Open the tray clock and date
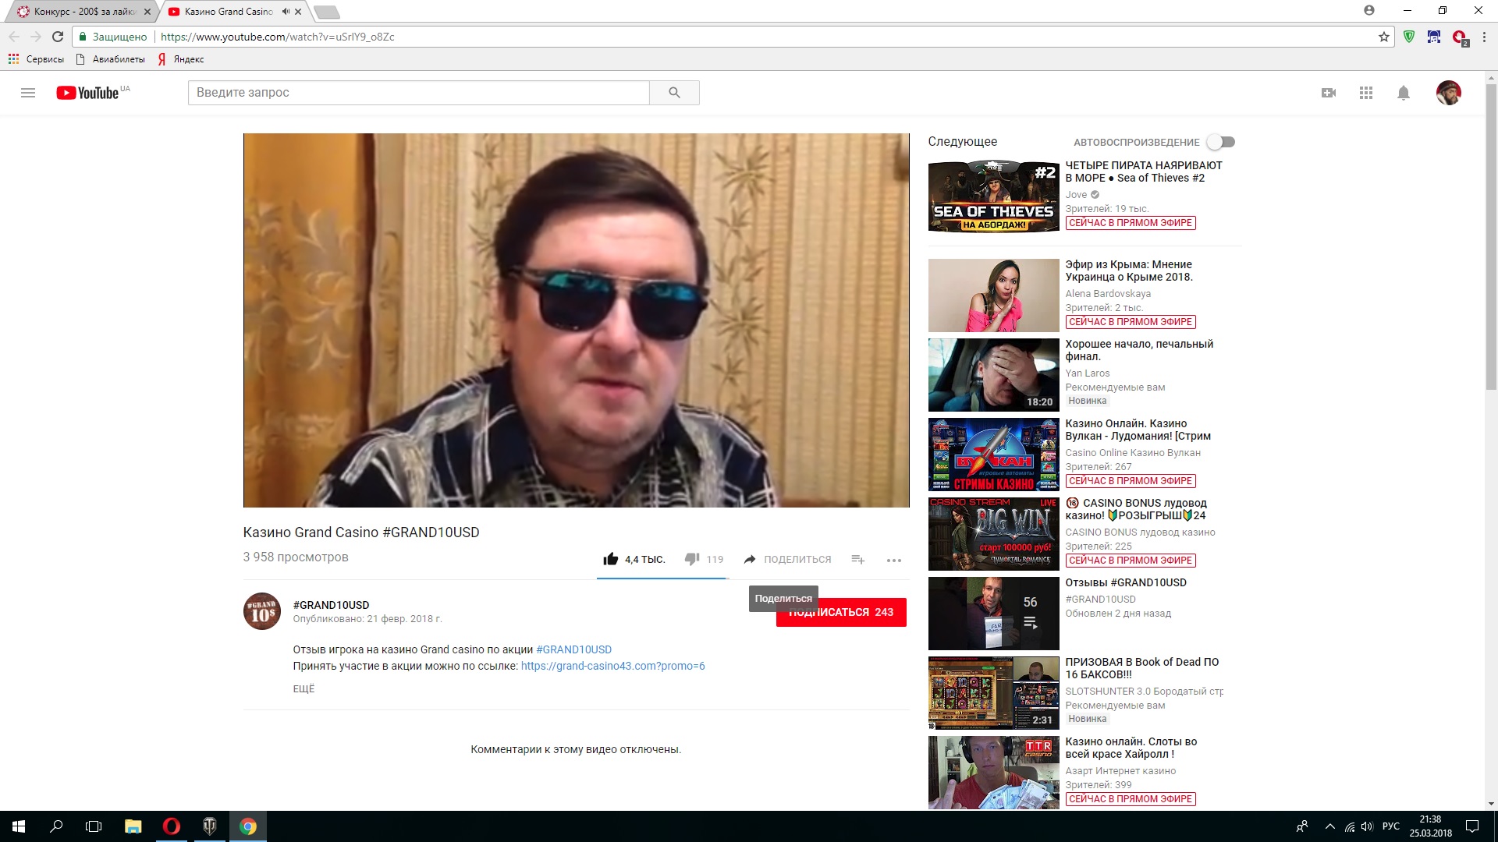Image resolution: width=1498 pixels, height=842 pixels. pyautogui.click(x=1430, y=826)
